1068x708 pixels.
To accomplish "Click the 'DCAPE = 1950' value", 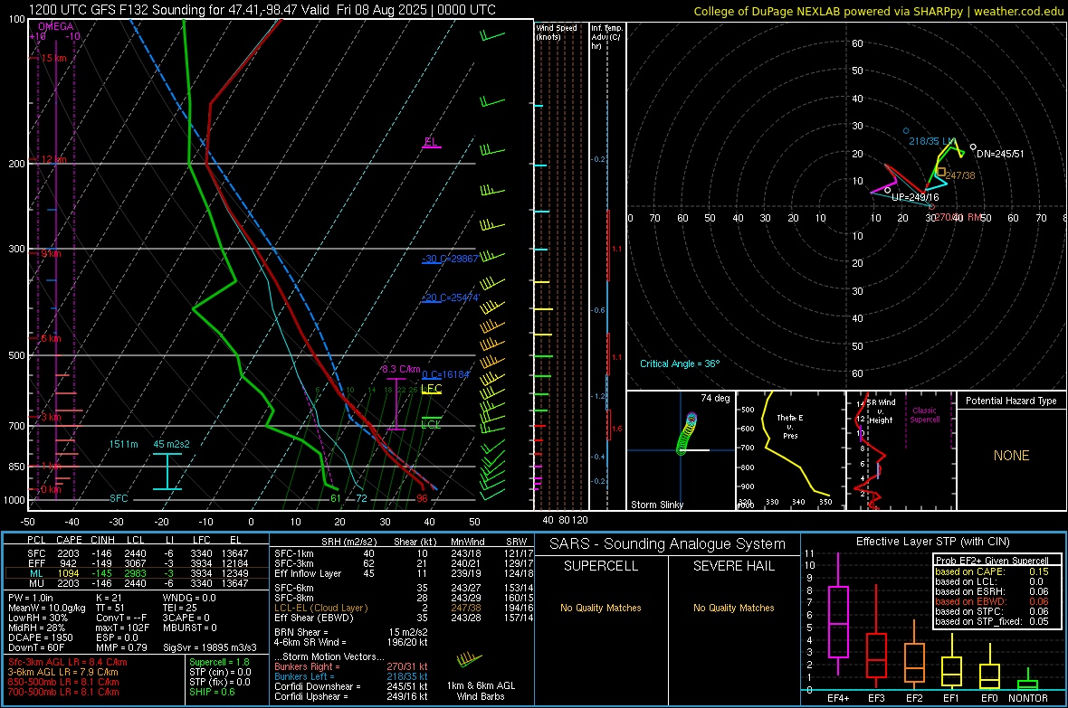I will coord(39,637).
